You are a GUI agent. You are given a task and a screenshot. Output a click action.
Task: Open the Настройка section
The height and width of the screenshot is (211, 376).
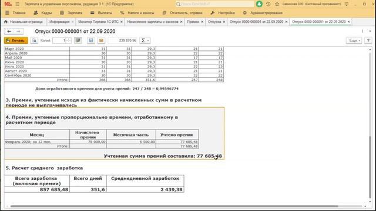pos(223,13)
